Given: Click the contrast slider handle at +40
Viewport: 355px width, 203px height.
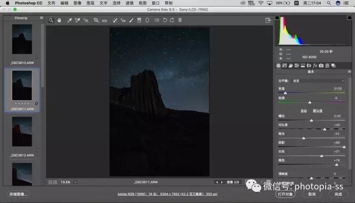Looking at the screenshot, I should point(324,129).
